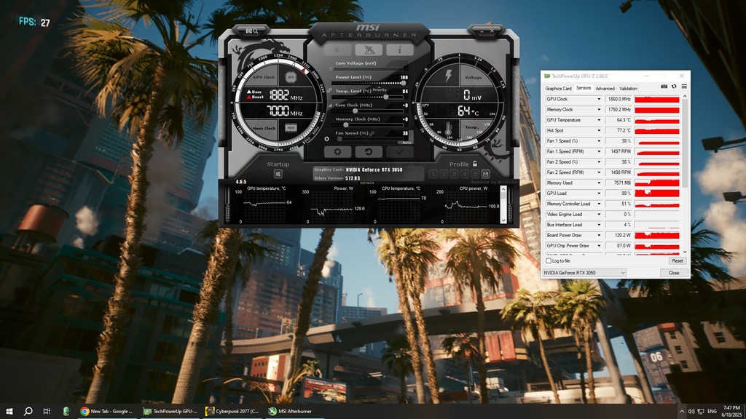Click the profile lock icon

coord(475,164)
